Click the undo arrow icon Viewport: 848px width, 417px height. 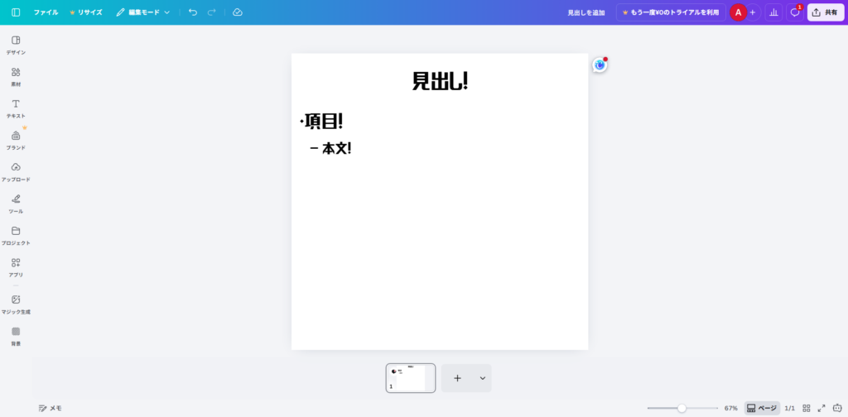click(x=193, y=12)
